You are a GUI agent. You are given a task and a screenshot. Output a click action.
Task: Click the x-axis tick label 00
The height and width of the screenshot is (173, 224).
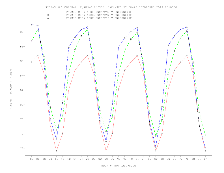click(32, 159)
